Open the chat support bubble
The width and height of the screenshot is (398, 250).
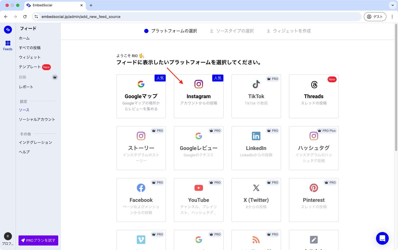click(x=382, y=238)
